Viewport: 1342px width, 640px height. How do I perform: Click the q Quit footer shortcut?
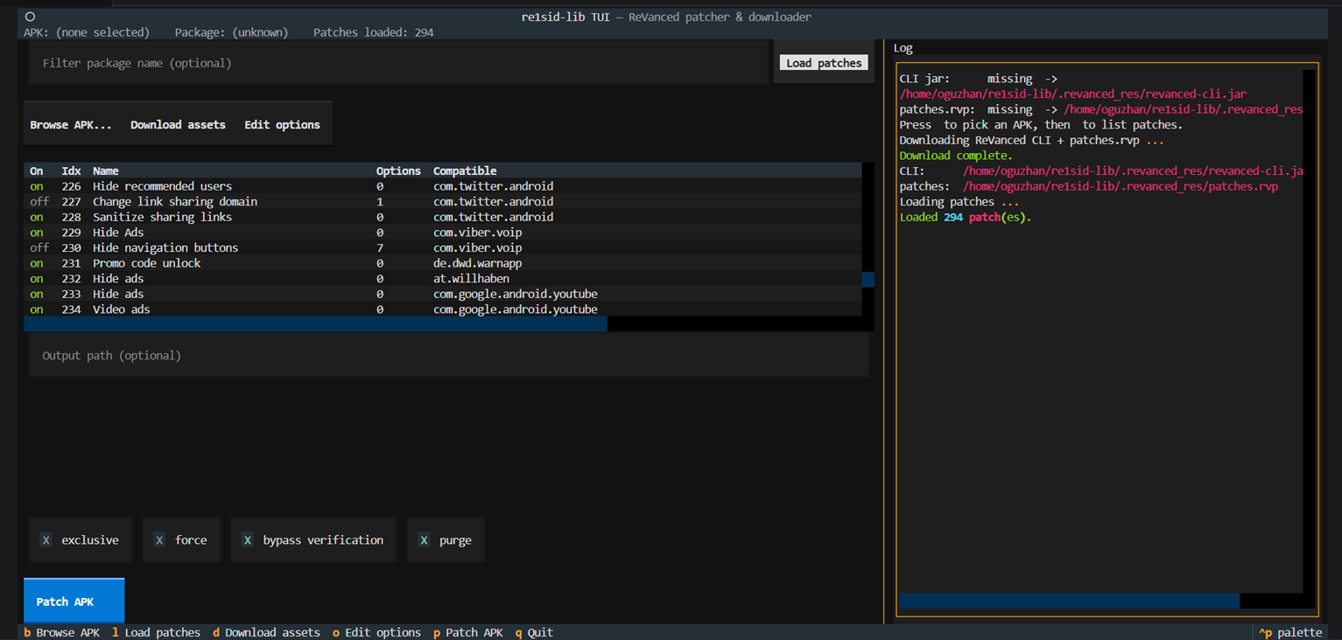click(534, 632)
